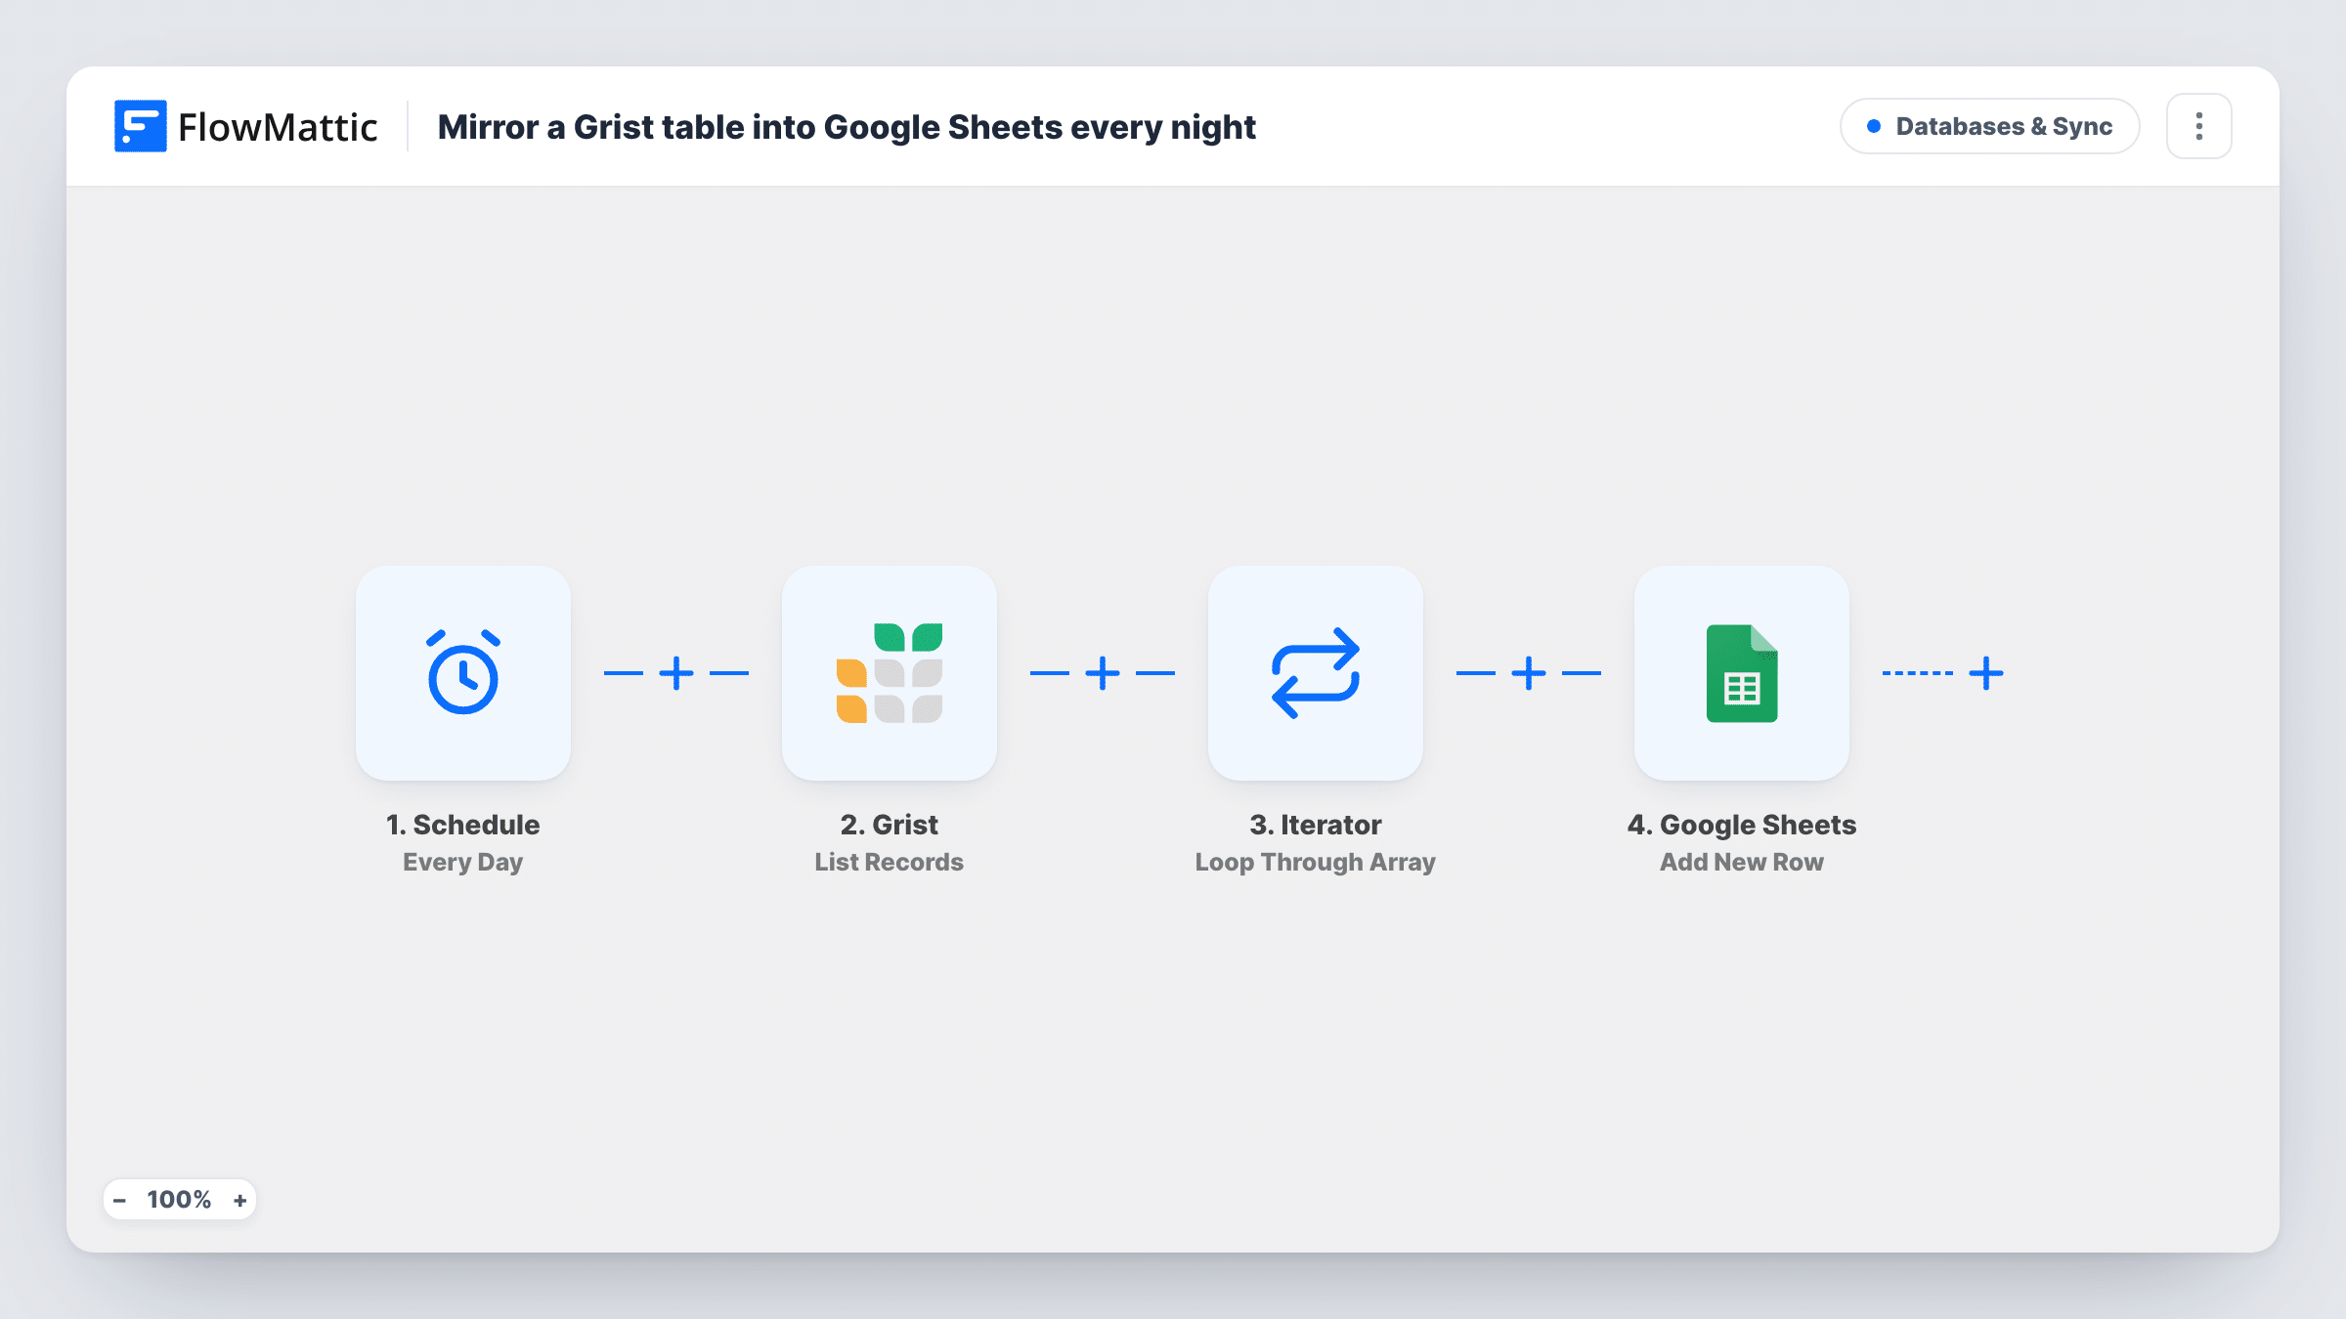Zoom out with the minus button
The height and width of the screenshot is (1319, 2346).
point(119,1200)
